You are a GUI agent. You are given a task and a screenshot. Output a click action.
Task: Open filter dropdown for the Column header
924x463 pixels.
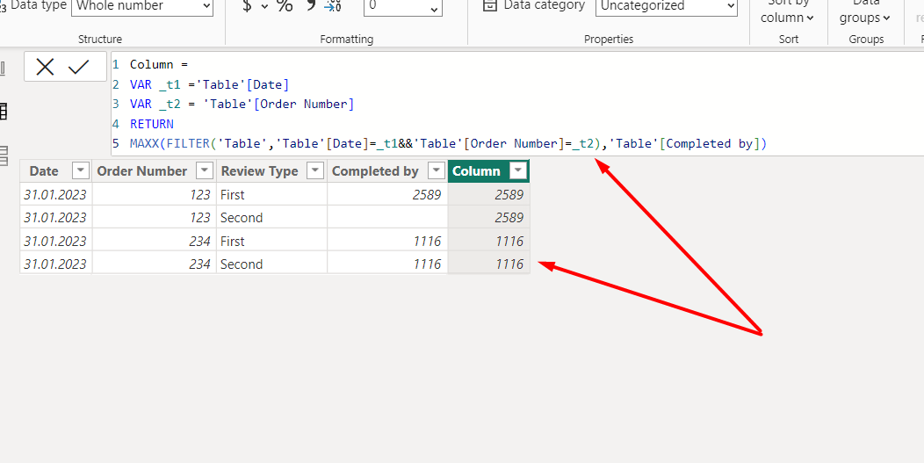(518, 171)
